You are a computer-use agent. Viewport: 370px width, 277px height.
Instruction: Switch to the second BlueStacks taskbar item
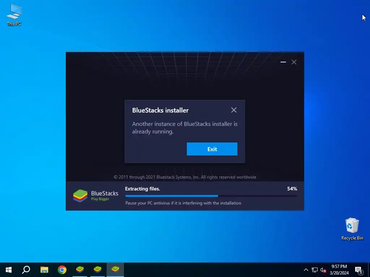(98, 270)
